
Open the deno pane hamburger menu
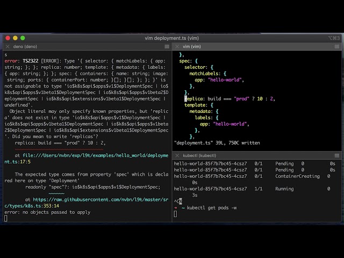(x=167, y=47)
